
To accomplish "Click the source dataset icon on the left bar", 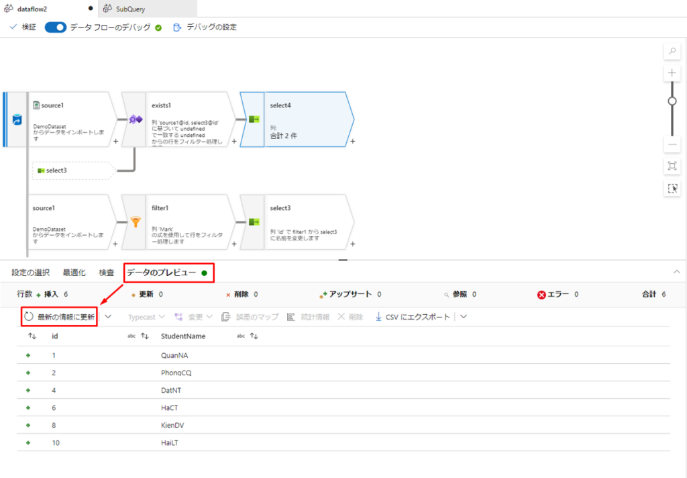I will tap(17, 119).
